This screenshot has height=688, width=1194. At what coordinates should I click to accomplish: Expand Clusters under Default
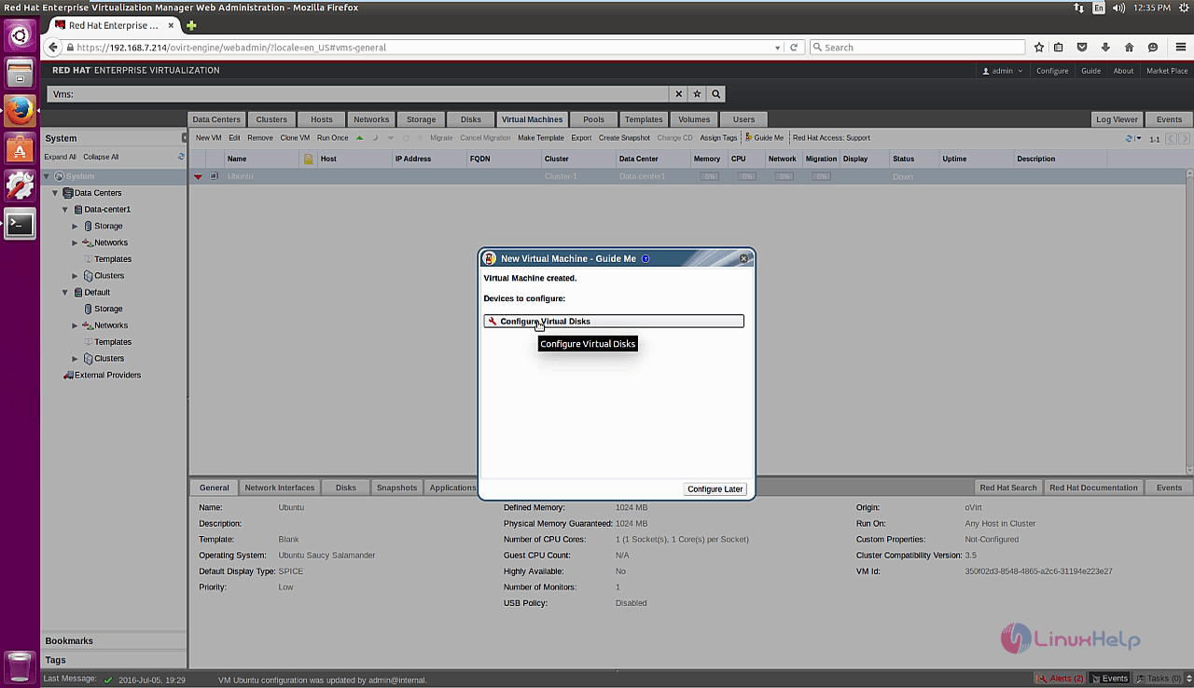76,358
